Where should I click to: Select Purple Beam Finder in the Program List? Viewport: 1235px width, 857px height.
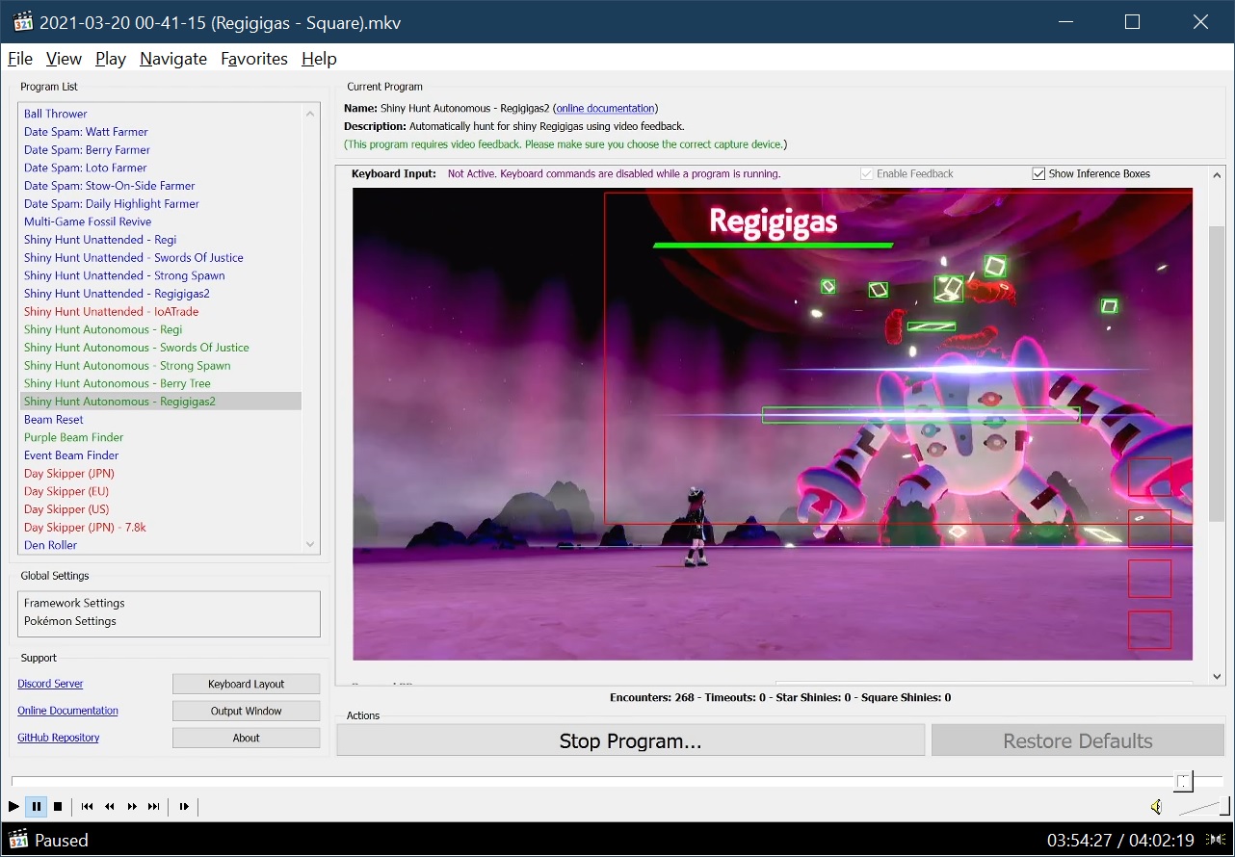pos(74,437)
